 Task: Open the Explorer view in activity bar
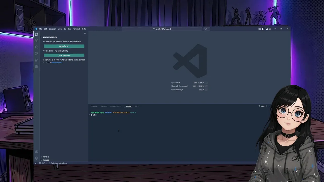tap(36, 34)
